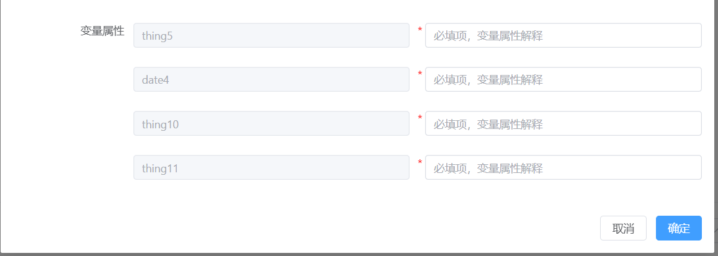
Task: Click the red required asterisk after thing5
Action: (x=420, y=30)
